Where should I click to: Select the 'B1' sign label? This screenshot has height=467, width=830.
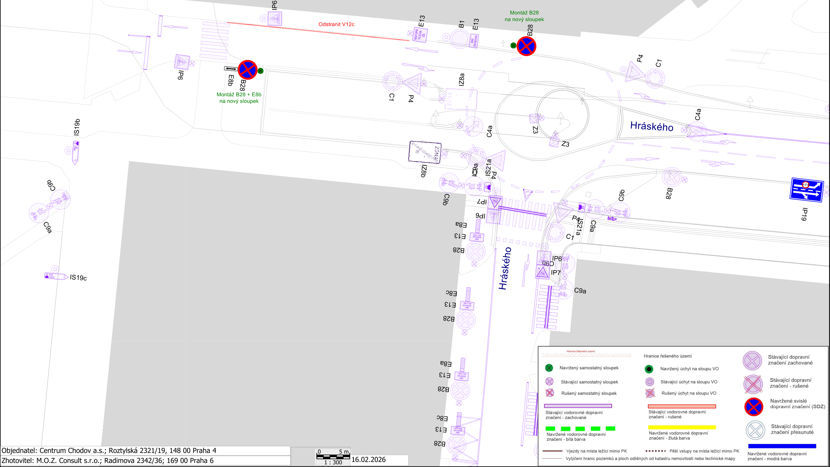(x=462, y=24)
